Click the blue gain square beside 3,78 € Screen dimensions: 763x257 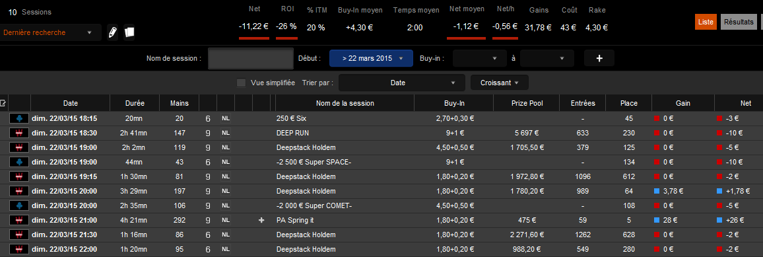pos(657,192)
